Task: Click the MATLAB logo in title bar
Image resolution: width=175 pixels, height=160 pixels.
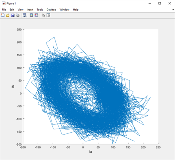Action: (x=4, y=3)
